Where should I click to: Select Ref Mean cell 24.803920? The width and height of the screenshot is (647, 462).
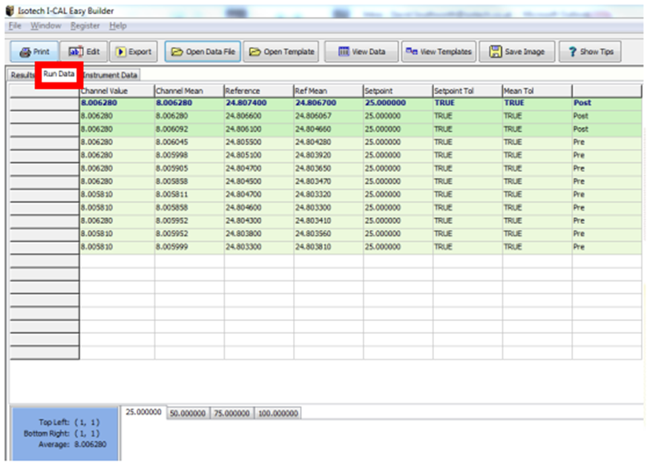pyautogui.click(x=329, y=155)
